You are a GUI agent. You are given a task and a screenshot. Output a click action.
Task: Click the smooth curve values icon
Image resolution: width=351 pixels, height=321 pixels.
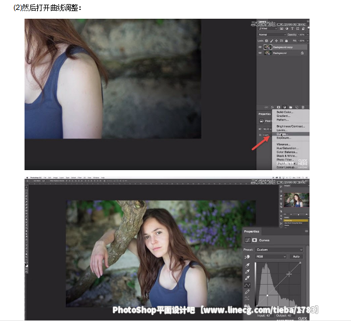coord(247,298)
